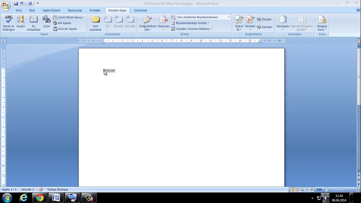This screenshot has height=203, width=361.
Task: Switch to Full Screen Reading view
Action: (297, 189)
